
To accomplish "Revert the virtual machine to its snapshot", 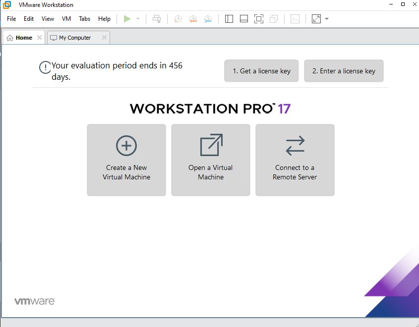I will (193, 18).
